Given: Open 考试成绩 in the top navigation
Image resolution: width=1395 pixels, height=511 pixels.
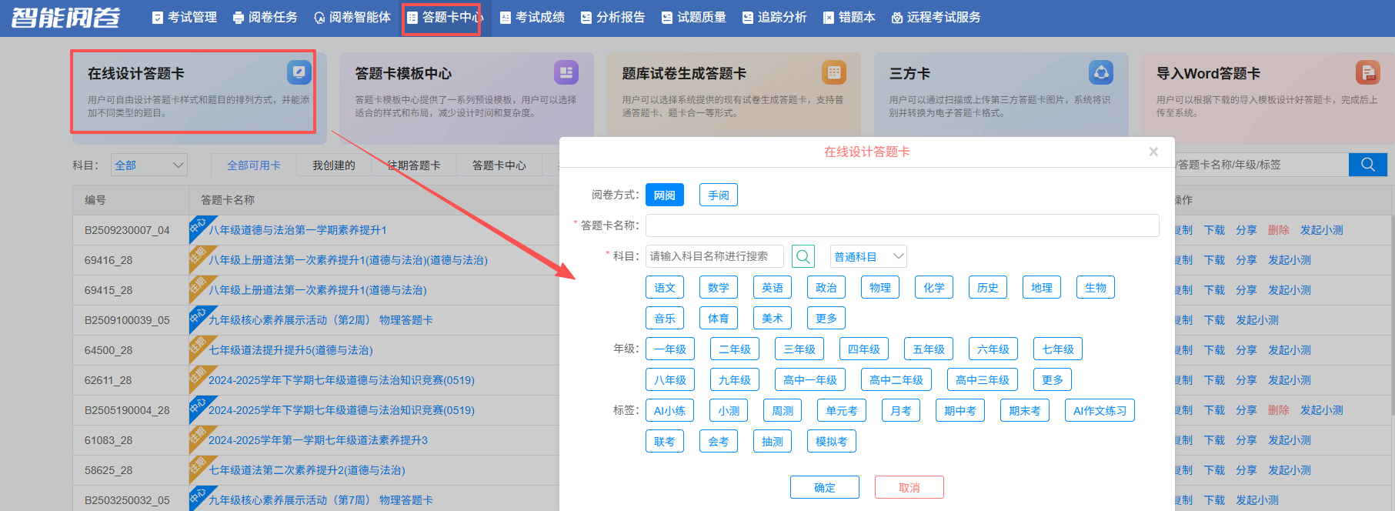Looking at the screenshot, I should click(532, 17).
